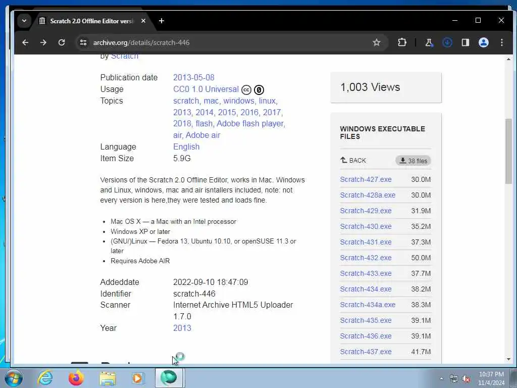Download Scratch-435.exe
The width and height of the screenshot is (517, 388).
(x=366, y=320)
